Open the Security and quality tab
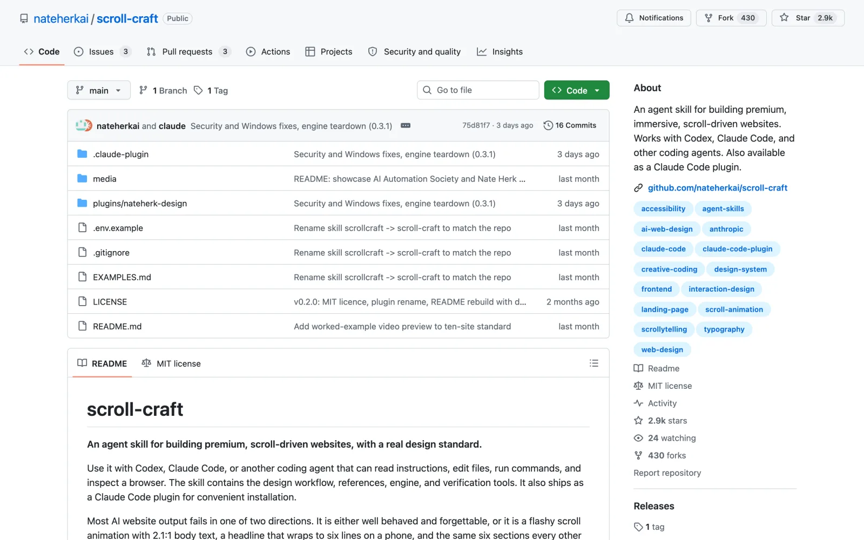The height and width of the screenshot is (540, 864). [414, 52]
